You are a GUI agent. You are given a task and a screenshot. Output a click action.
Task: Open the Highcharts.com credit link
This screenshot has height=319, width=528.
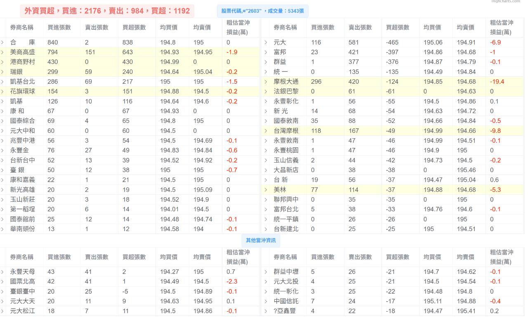pyautogui.click(x=506, y=2)
